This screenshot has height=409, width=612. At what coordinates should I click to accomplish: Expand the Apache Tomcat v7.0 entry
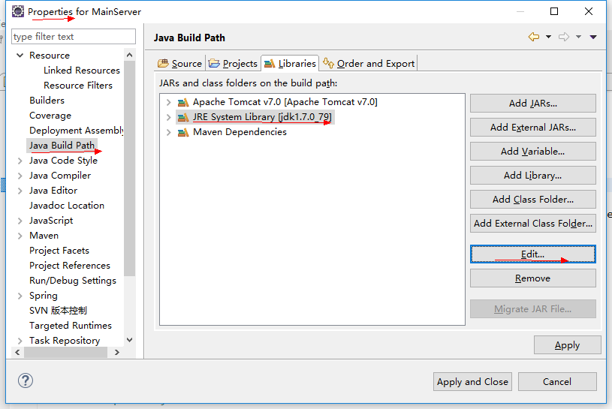pos(169,103)
